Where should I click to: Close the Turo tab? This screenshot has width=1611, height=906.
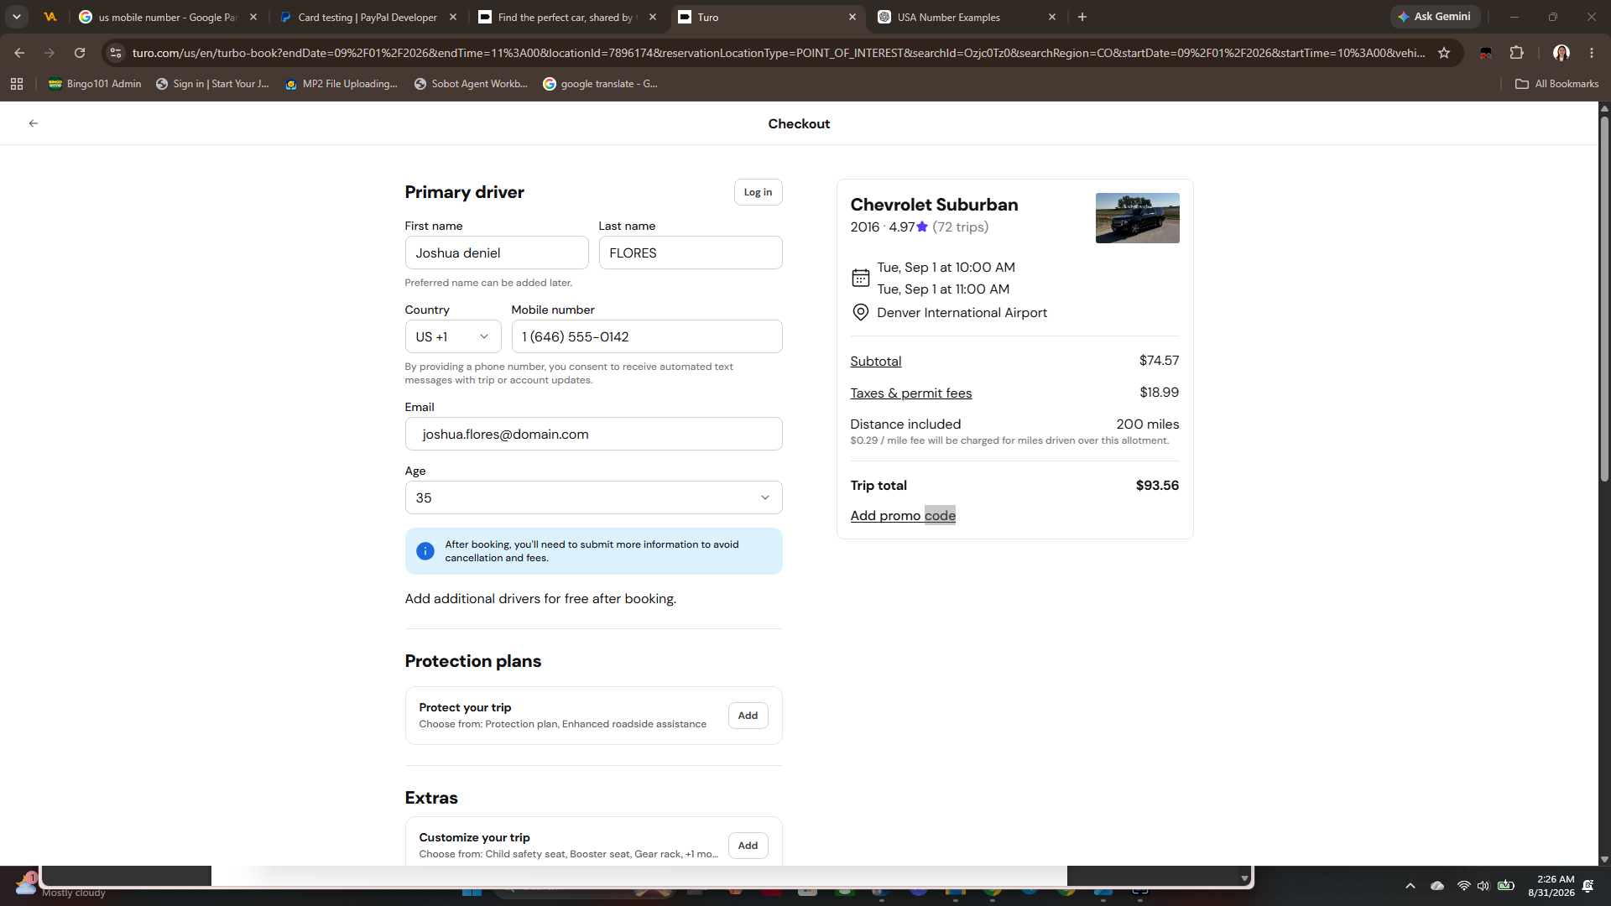852,17
